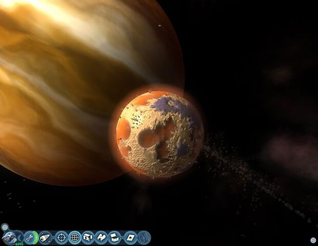318x246 pixels.
Task: Select the small cratered moon
Action: [160, 134]
